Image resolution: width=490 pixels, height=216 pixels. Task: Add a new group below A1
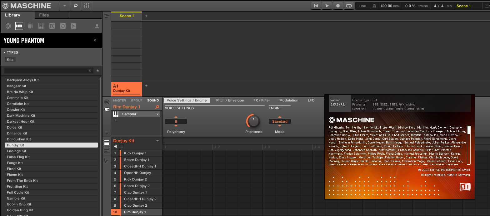(146, 86)
